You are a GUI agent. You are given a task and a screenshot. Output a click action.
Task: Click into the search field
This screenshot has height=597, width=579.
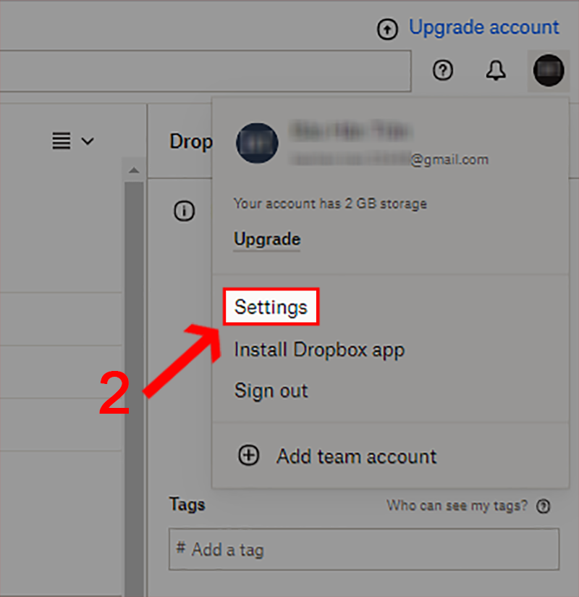206,71
